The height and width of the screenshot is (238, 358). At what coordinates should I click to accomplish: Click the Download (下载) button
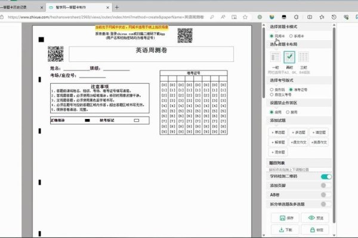point(285,230)
